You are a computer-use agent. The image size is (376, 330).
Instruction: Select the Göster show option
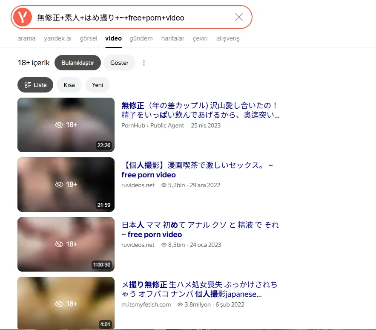(x=119, y=63)
